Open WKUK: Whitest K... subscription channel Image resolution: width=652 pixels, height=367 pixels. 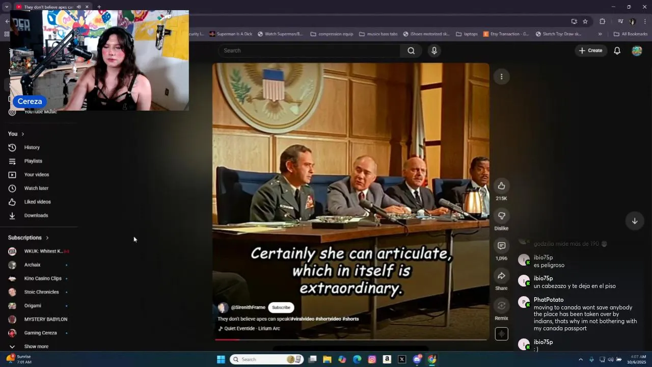coord(39,251)
